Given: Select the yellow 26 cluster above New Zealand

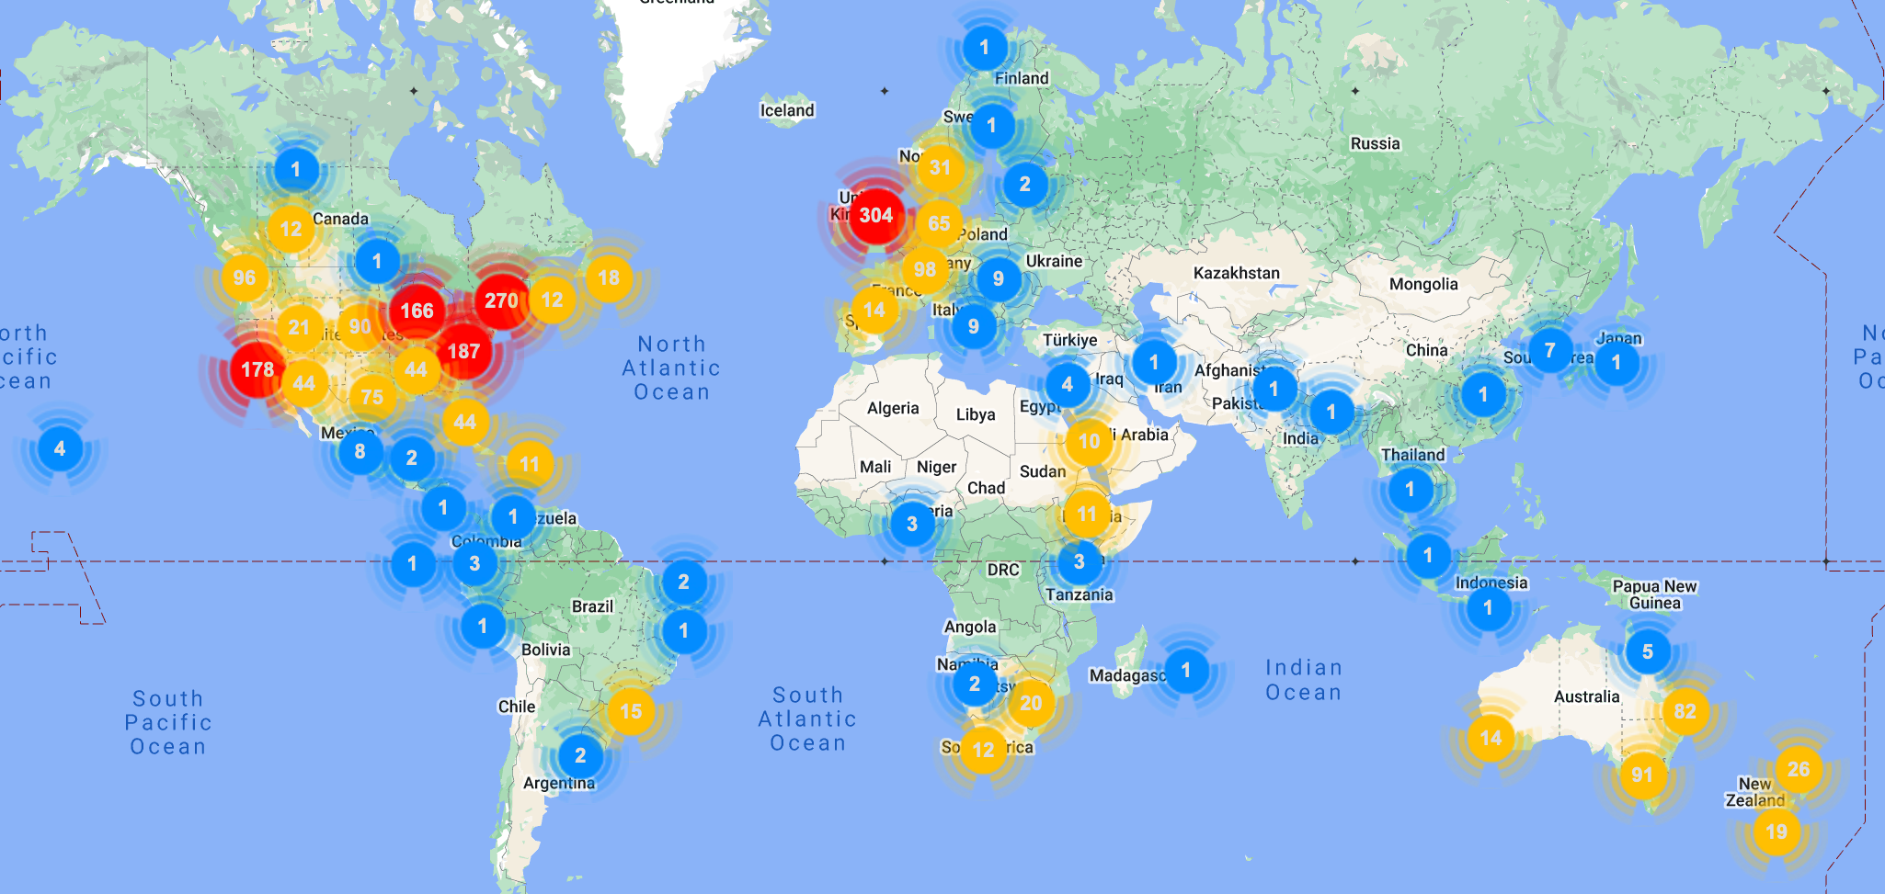Looking at the screenshot, I should tap(1799, 769).
